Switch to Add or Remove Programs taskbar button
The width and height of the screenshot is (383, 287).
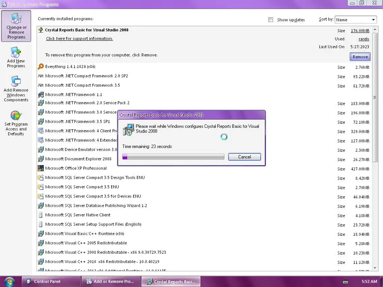click(111, 281)
